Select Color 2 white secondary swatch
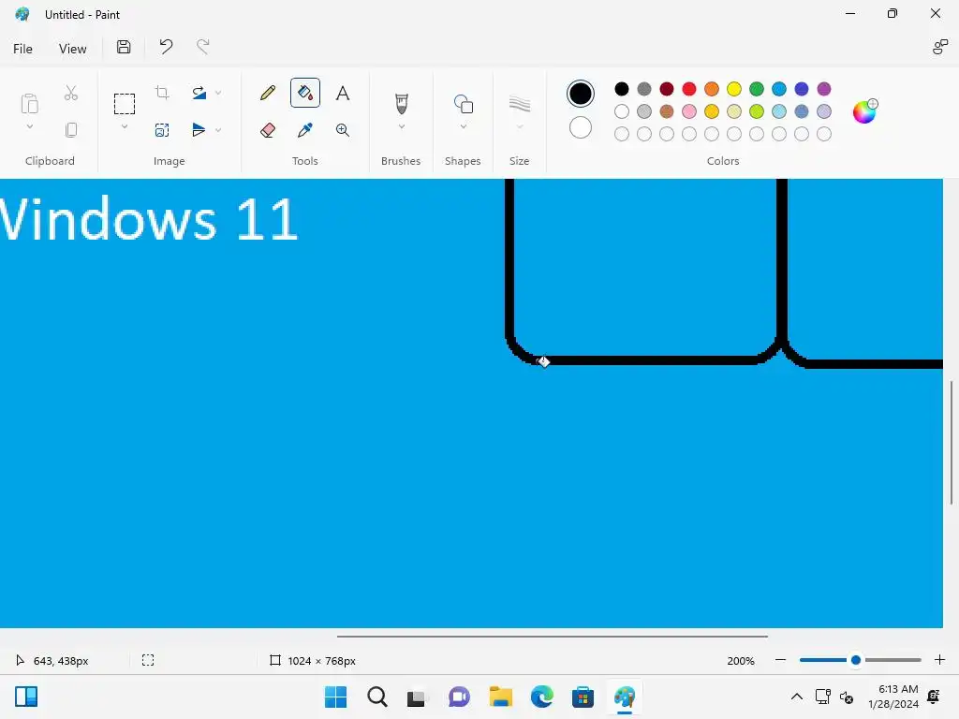Screen dimensions: 959x719 coord(580,127)
